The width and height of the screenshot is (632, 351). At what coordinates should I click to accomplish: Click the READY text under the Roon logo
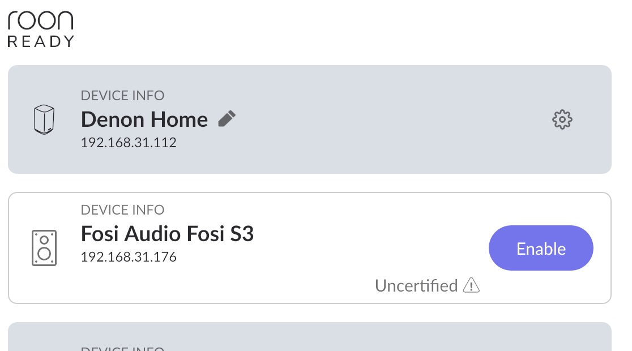tap(39, 41)
